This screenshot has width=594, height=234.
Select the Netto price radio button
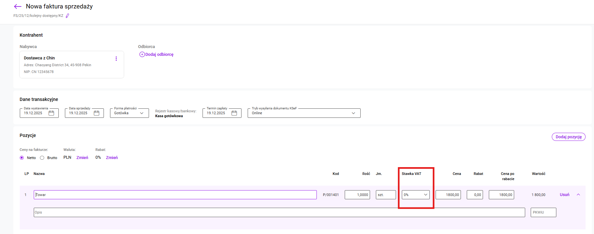coord(22,158)
